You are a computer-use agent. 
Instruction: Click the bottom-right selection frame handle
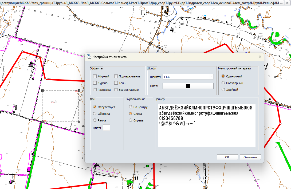pos(79,122)
